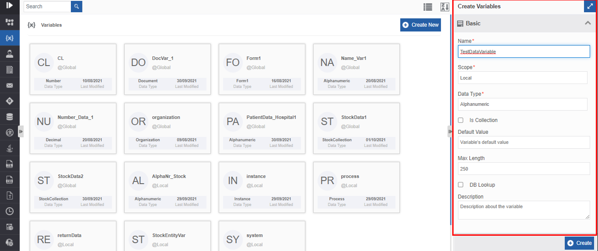Viewport: 598px width, 251px height.
Task: Open the returnData variable card
Action: (73, 236)
